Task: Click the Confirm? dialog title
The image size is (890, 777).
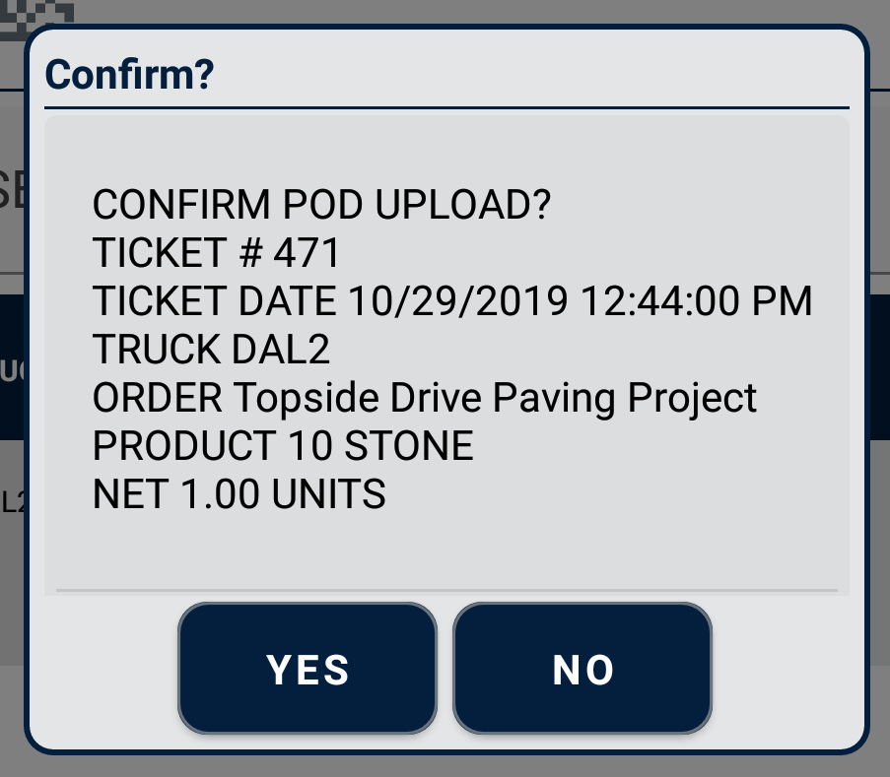Action: pos(129,74)
